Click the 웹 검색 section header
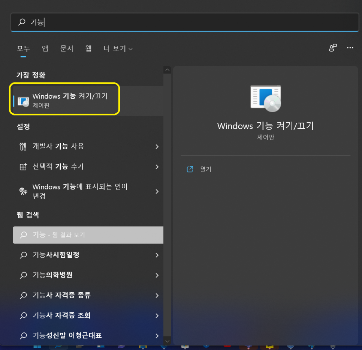Screen dimensions: 362x350 tap(28, 215)
